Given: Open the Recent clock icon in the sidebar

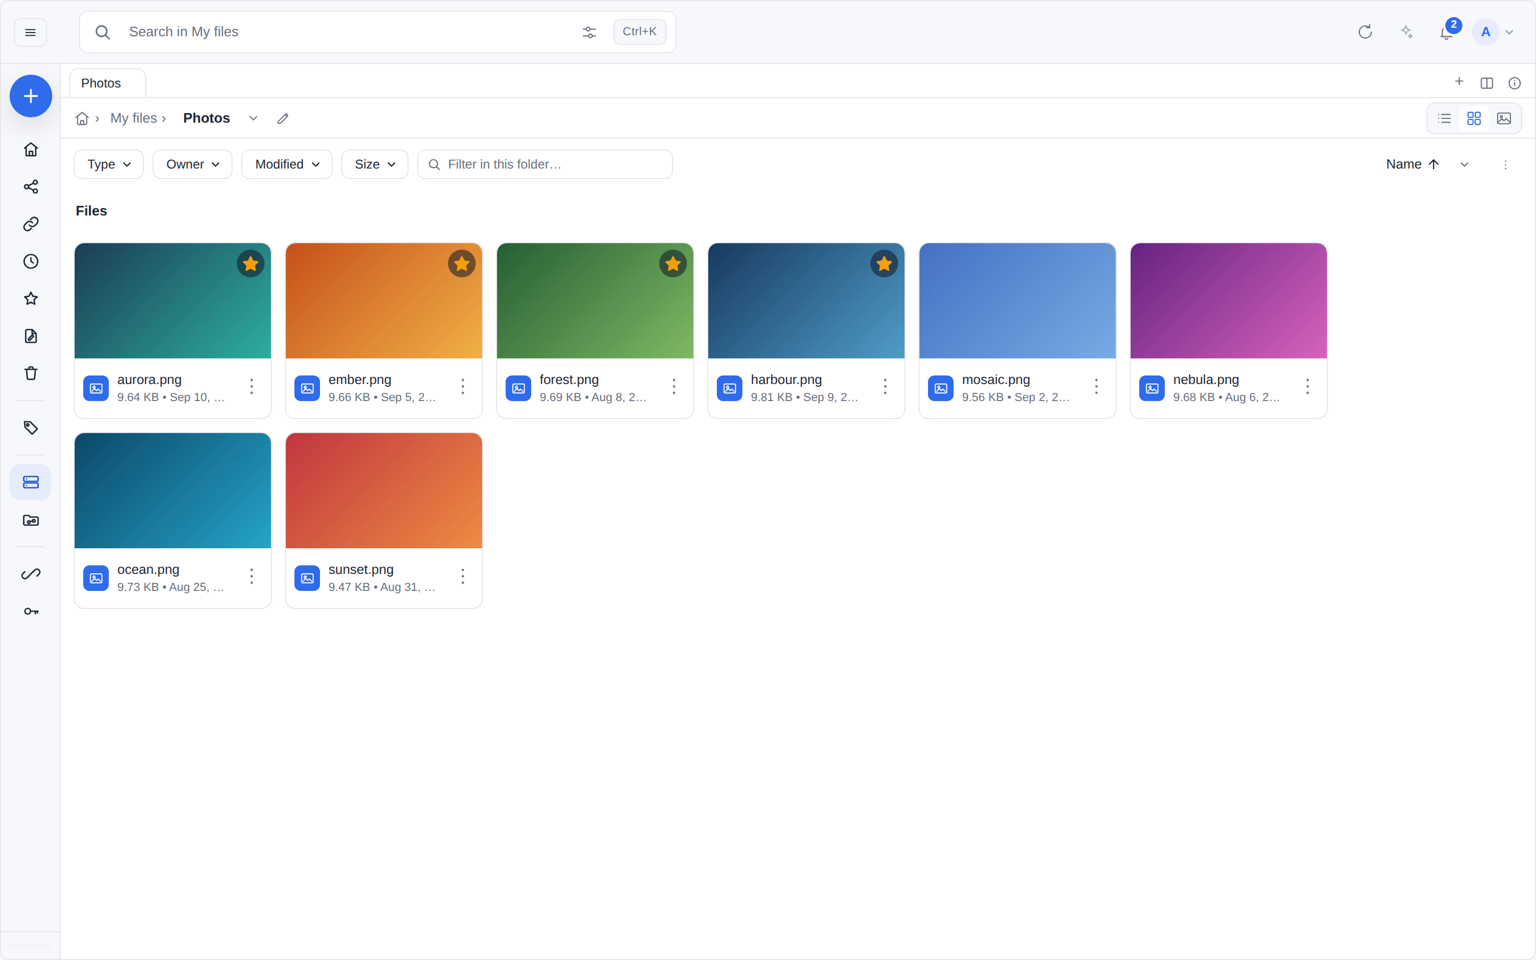Looking at the screenshot, I should 30,261.
